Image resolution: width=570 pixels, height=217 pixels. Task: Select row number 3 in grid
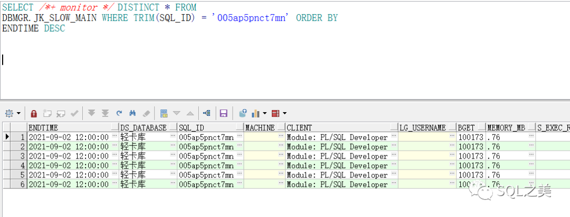(18, 156)
